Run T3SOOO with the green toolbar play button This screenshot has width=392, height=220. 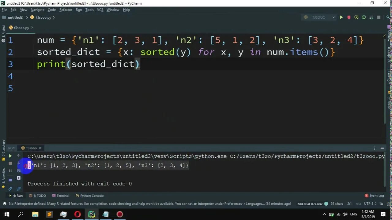pos(341,17)
